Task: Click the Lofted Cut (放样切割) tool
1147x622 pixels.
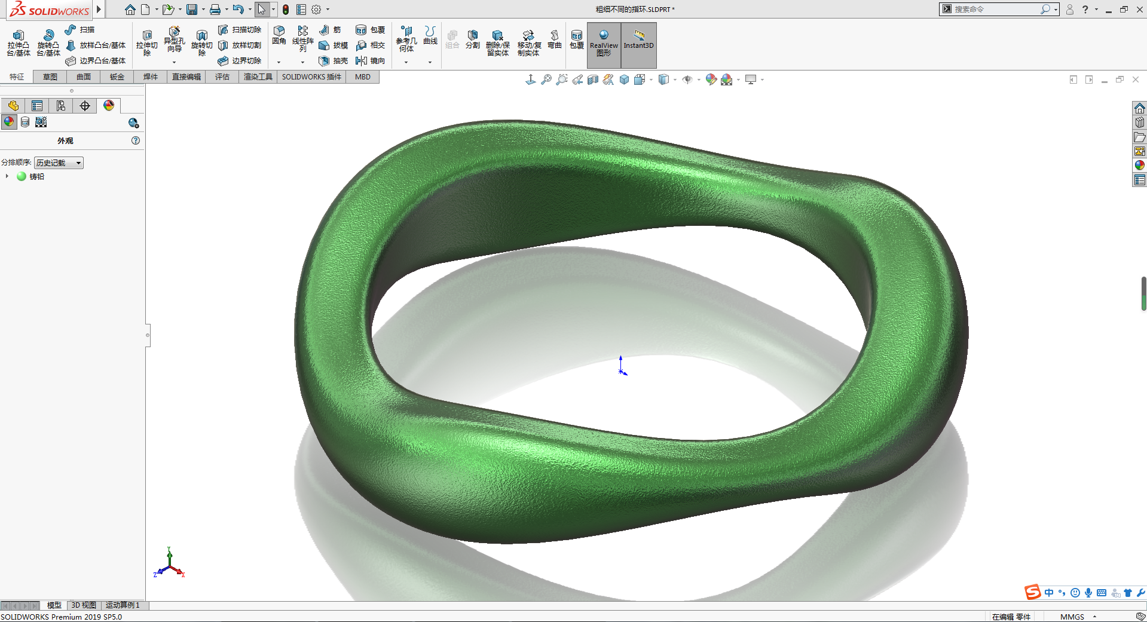Action: [x=240, y=45]
